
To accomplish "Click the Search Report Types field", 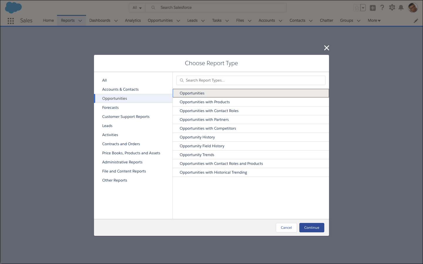I will pos(251,80).
